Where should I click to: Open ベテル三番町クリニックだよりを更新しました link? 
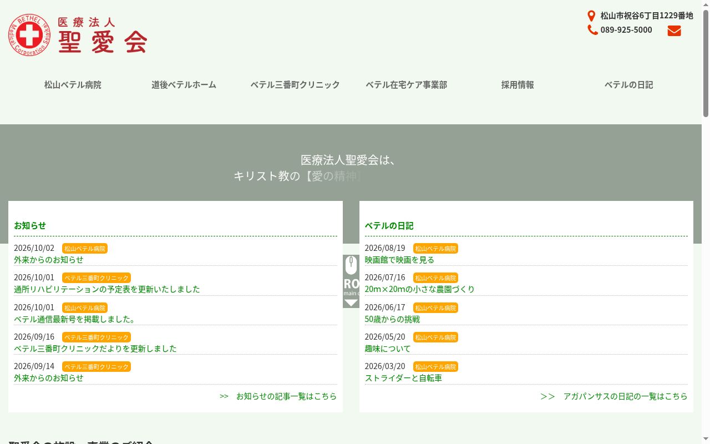[x=95, y=349]
